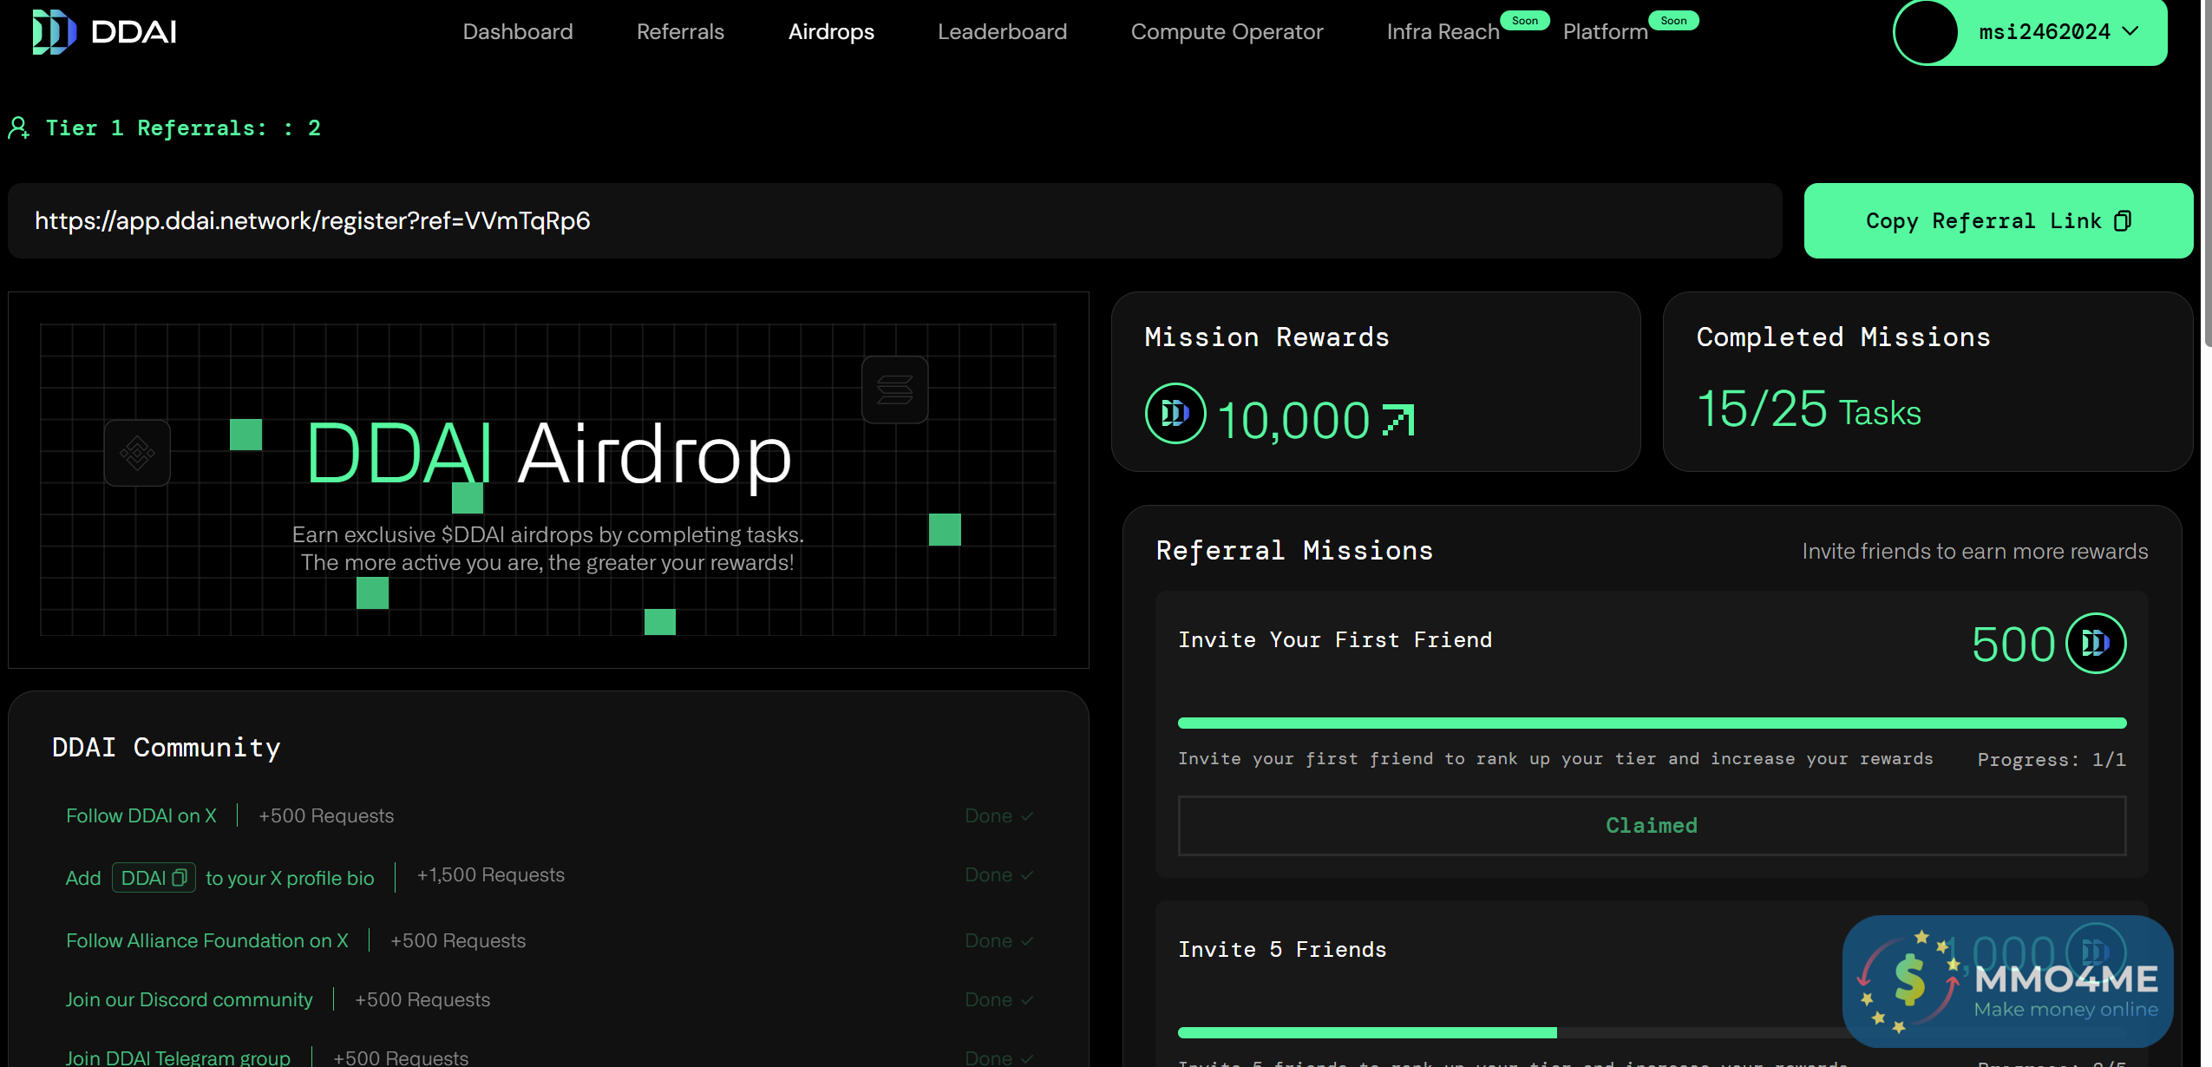Click the profile avatar circle
This screenshot has height=1067, width=2212.
point(1926,32)
